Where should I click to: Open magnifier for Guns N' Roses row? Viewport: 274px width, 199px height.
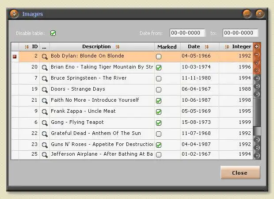pyautogui.click(x=45, y=145)
